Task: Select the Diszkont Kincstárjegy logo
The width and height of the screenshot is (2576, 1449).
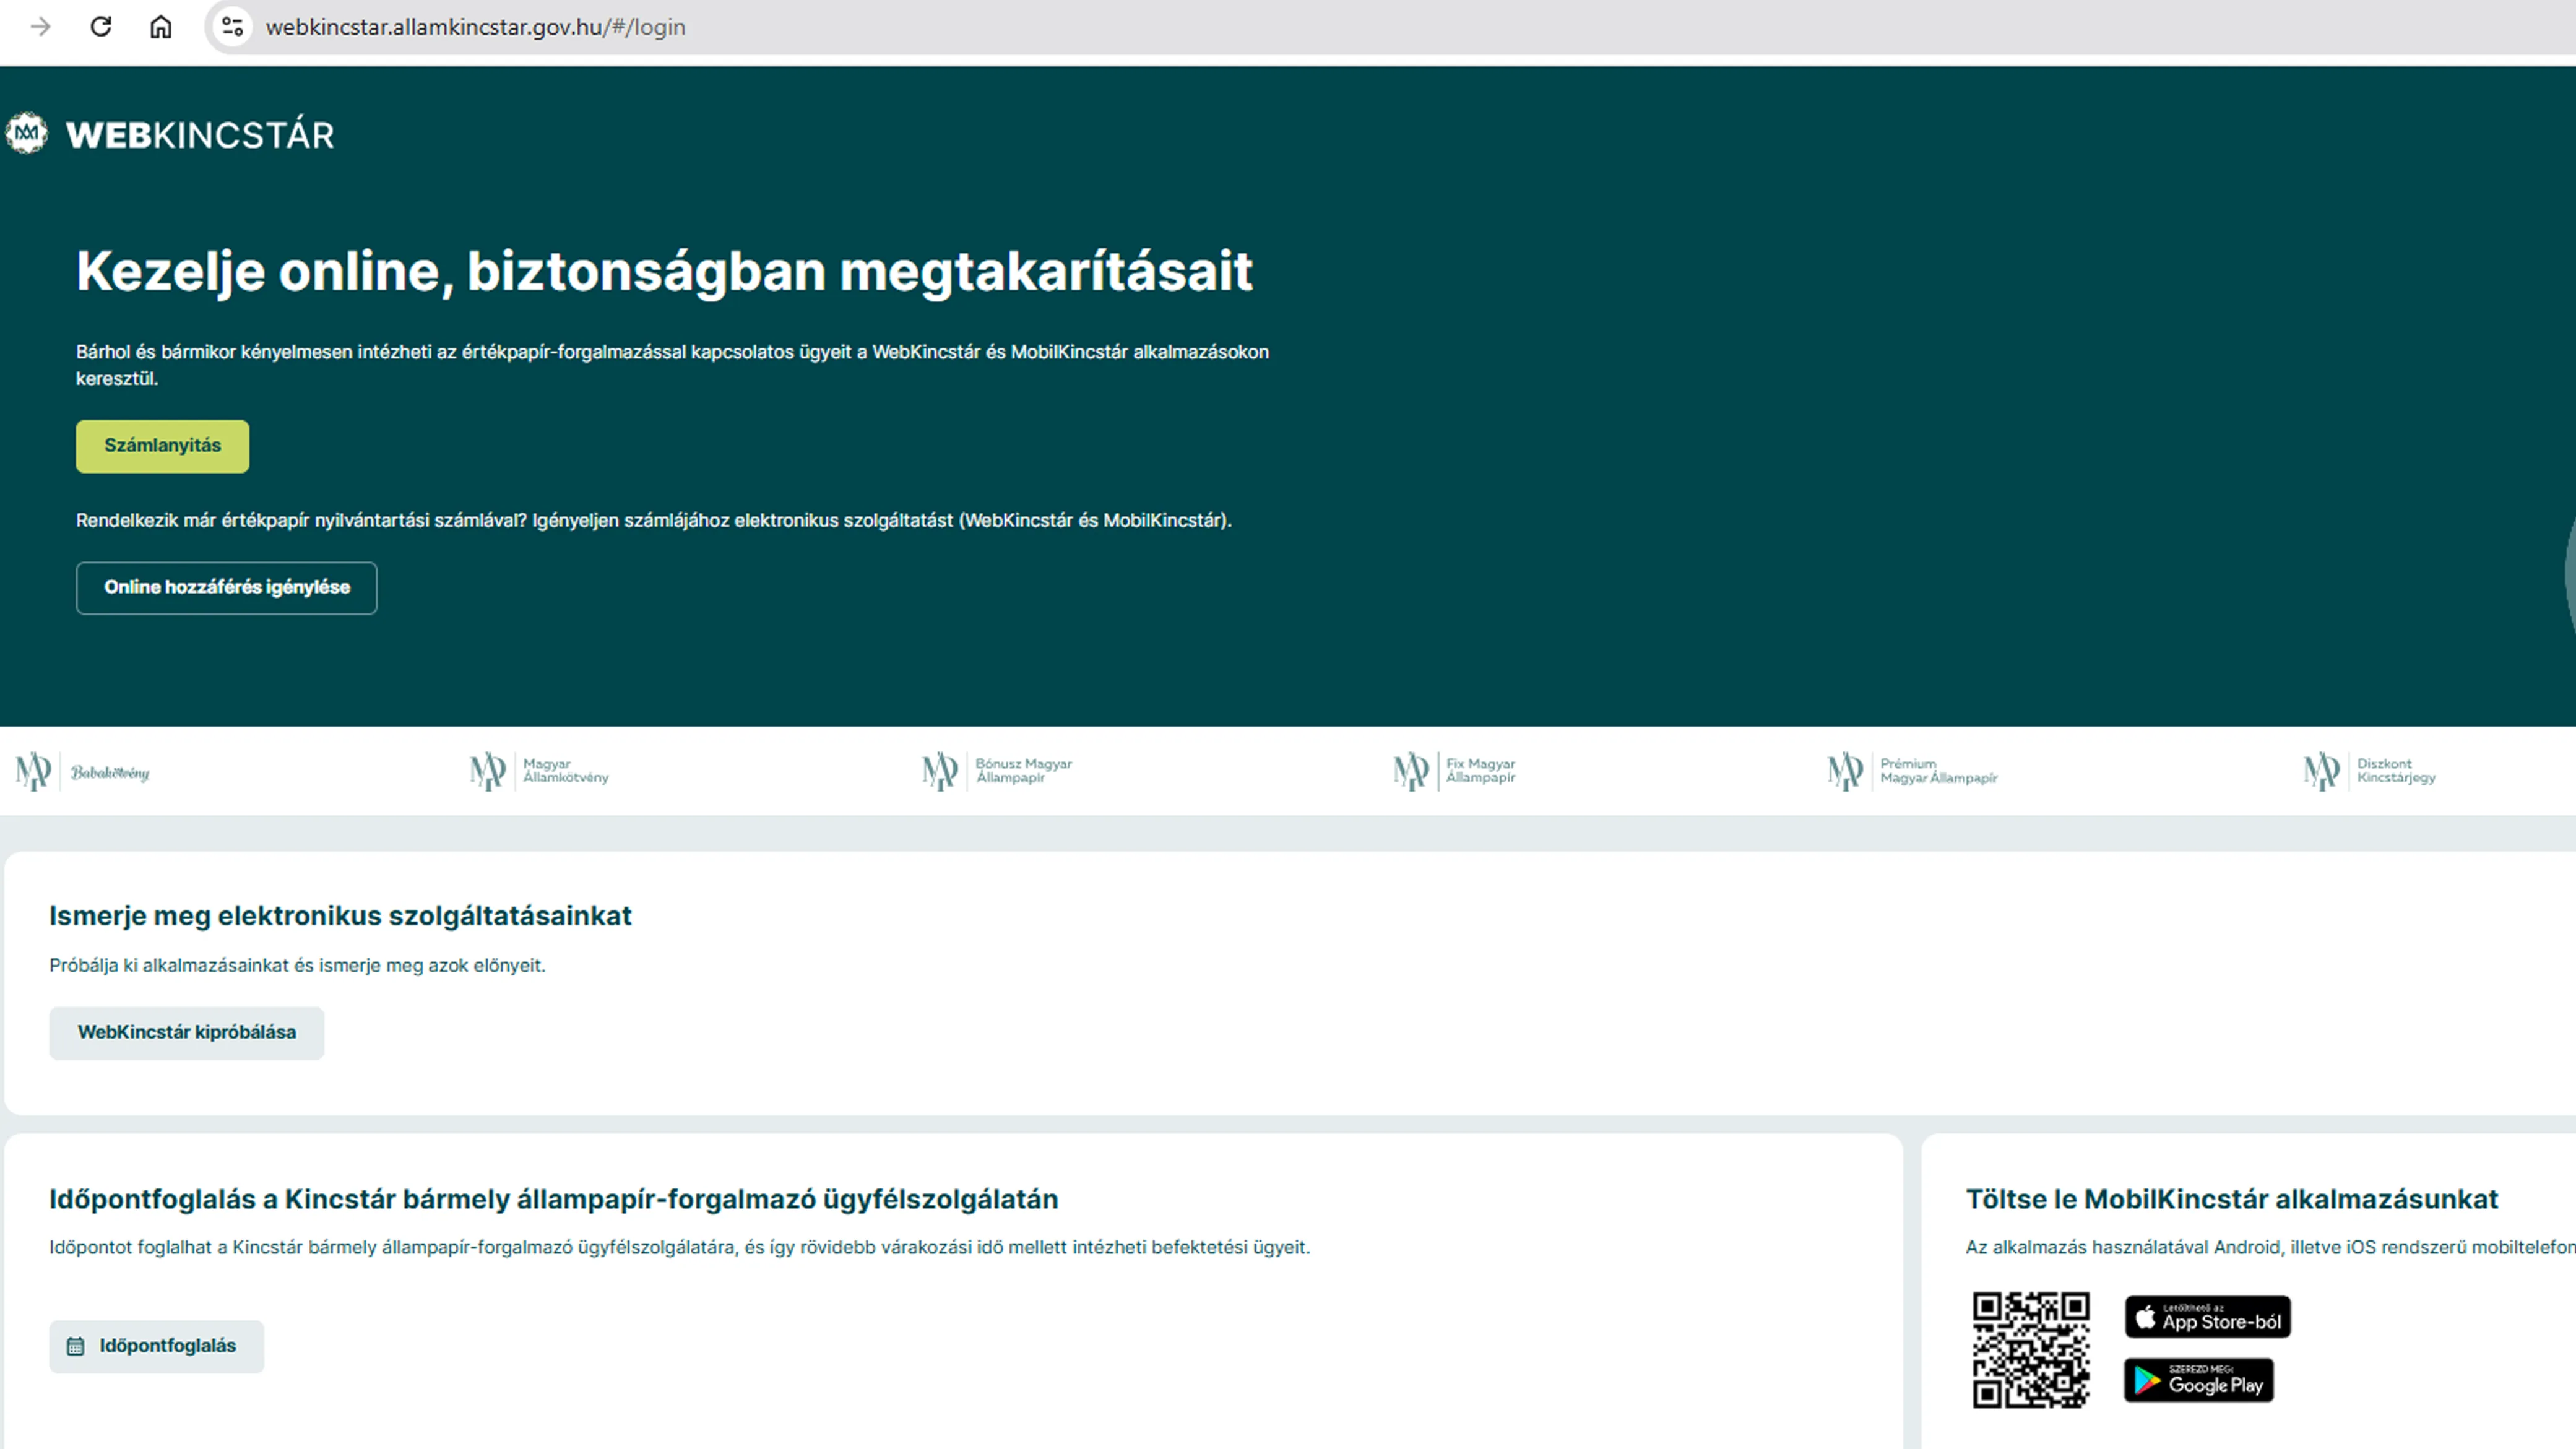Action: pos(2370,771)
